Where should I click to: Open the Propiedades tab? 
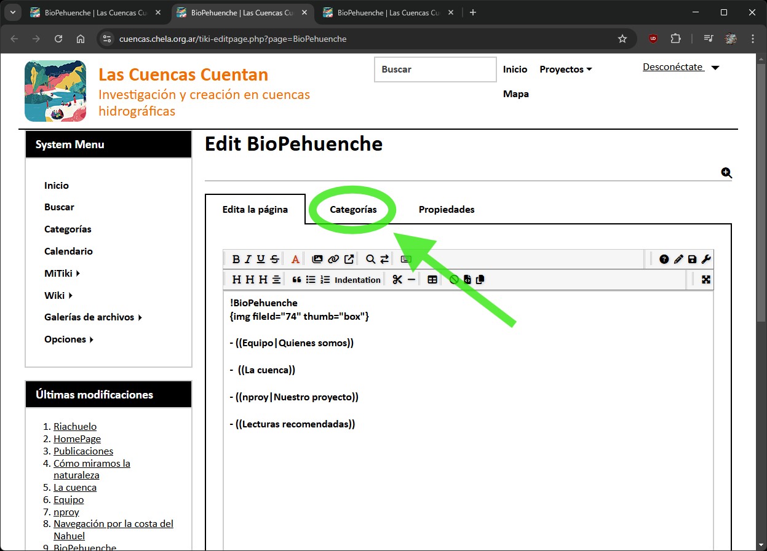pos(447,210)
